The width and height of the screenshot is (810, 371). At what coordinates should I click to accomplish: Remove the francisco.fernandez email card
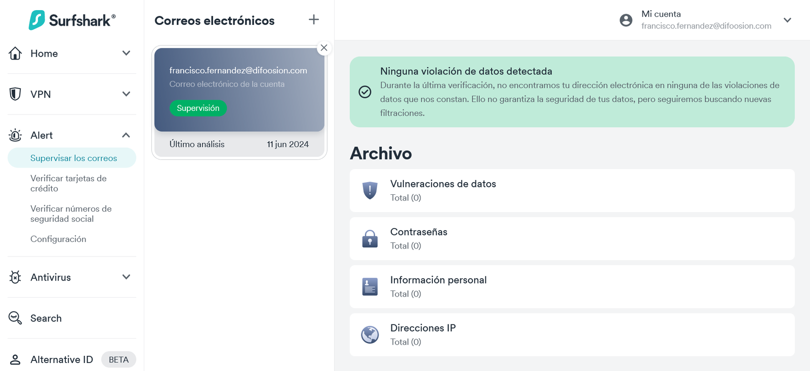[x=324, y=48]
